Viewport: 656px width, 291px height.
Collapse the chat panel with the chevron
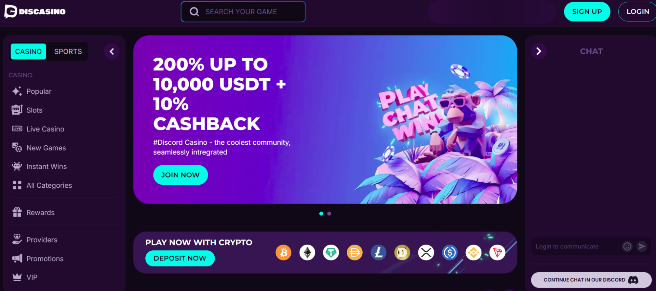539,51
